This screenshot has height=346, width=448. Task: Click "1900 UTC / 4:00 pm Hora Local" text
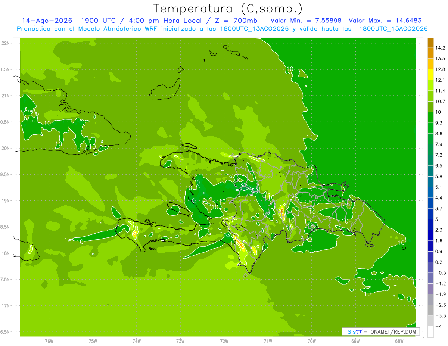click(x=141, y=21)
